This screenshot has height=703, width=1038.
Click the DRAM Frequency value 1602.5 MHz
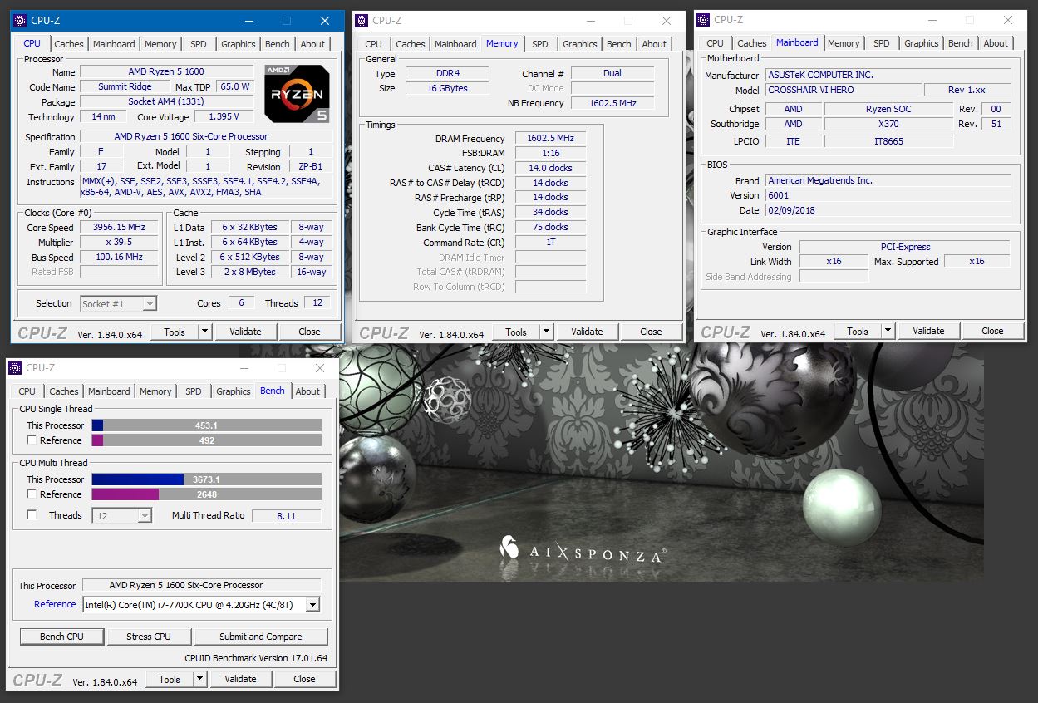tap(550, 139)
